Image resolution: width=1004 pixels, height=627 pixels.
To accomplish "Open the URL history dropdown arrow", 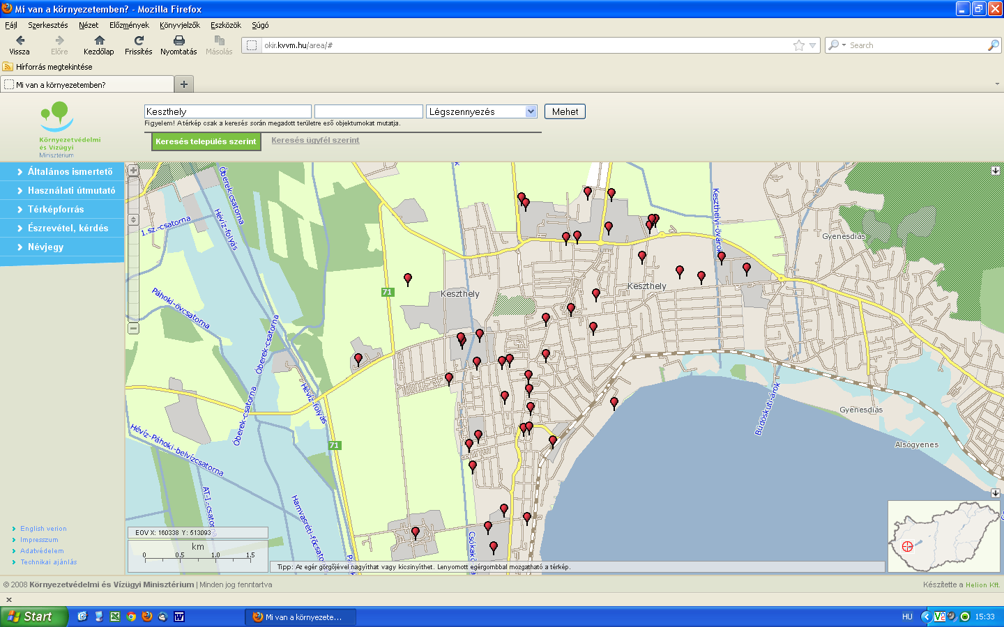I will click(812, 45).
